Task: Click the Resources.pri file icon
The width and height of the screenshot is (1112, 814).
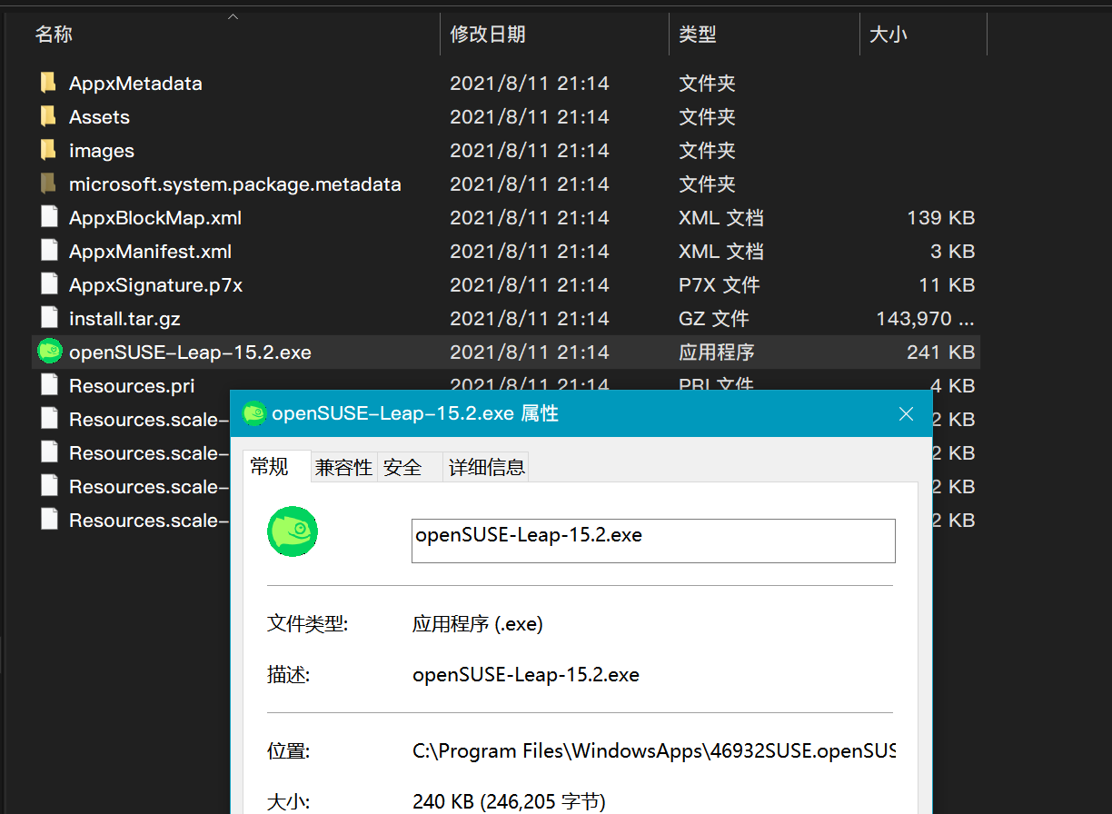Action: pyautogui.click(x=49, y=386)
